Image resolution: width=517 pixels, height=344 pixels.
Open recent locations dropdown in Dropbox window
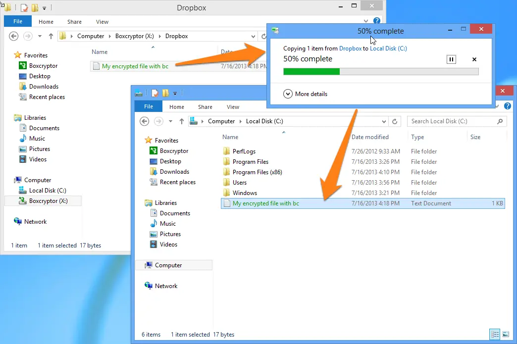(40, 36)
